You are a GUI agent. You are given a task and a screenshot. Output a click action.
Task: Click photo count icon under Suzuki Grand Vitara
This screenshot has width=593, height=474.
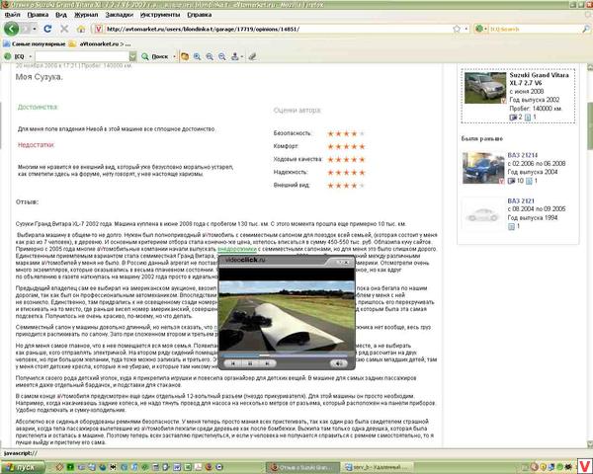coord(513,118)
